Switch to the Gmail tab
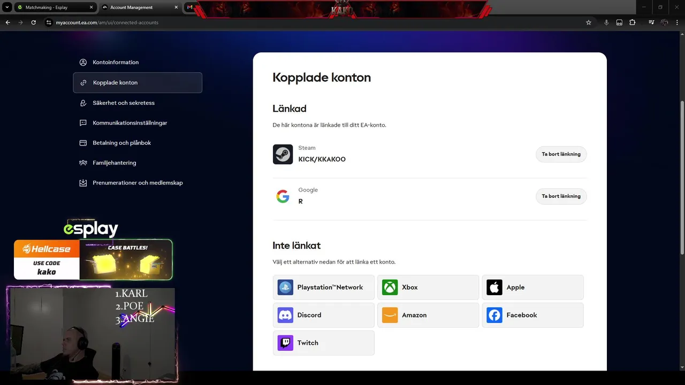 pos(189,7)
